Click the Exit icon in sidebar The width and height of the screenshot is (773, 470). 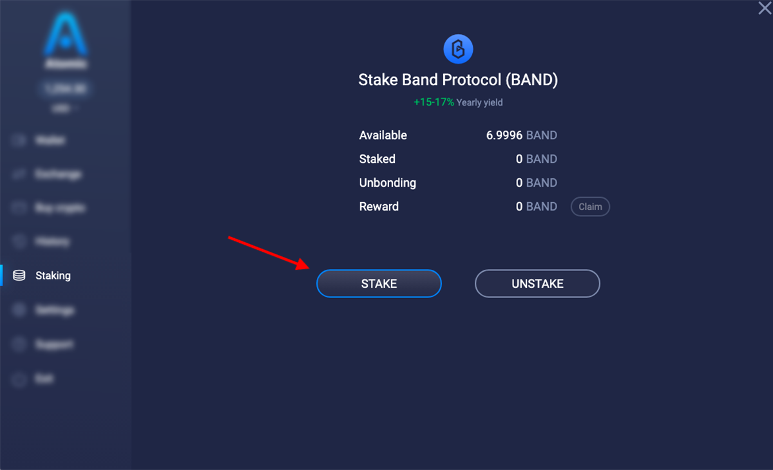17,379
